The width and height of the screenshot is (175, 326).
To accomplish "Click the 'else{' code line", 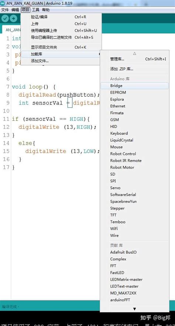I will tap(27, 143).
